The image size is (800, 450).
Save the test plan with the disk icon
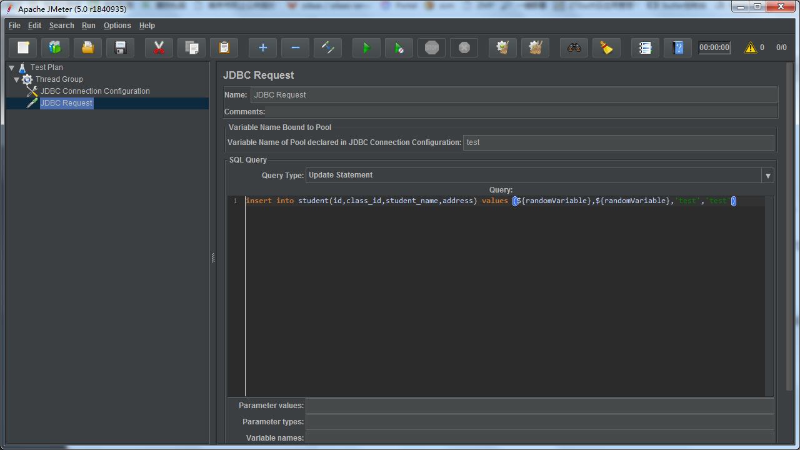[x=121, y=47]
